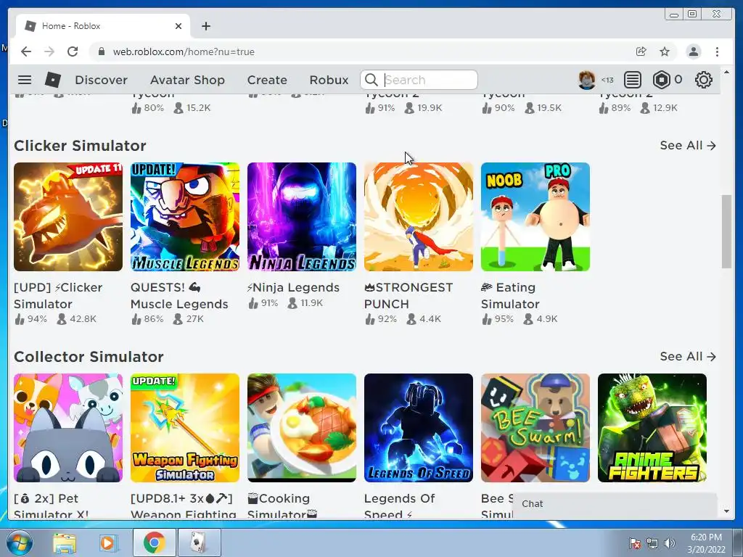Viewport: 743px width, 557px height.
Task: Open the Legends Of Speed thumbnail
Action: (x=419, y=428)
